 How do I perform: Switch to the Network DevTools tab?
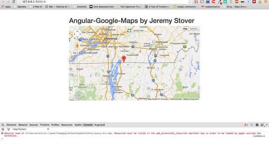(x=23, y=125)
